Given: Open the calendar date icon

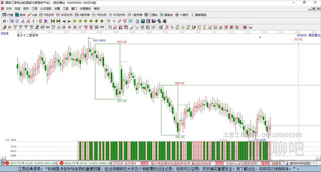Looking at the screenshot, I should click(137, 21).
